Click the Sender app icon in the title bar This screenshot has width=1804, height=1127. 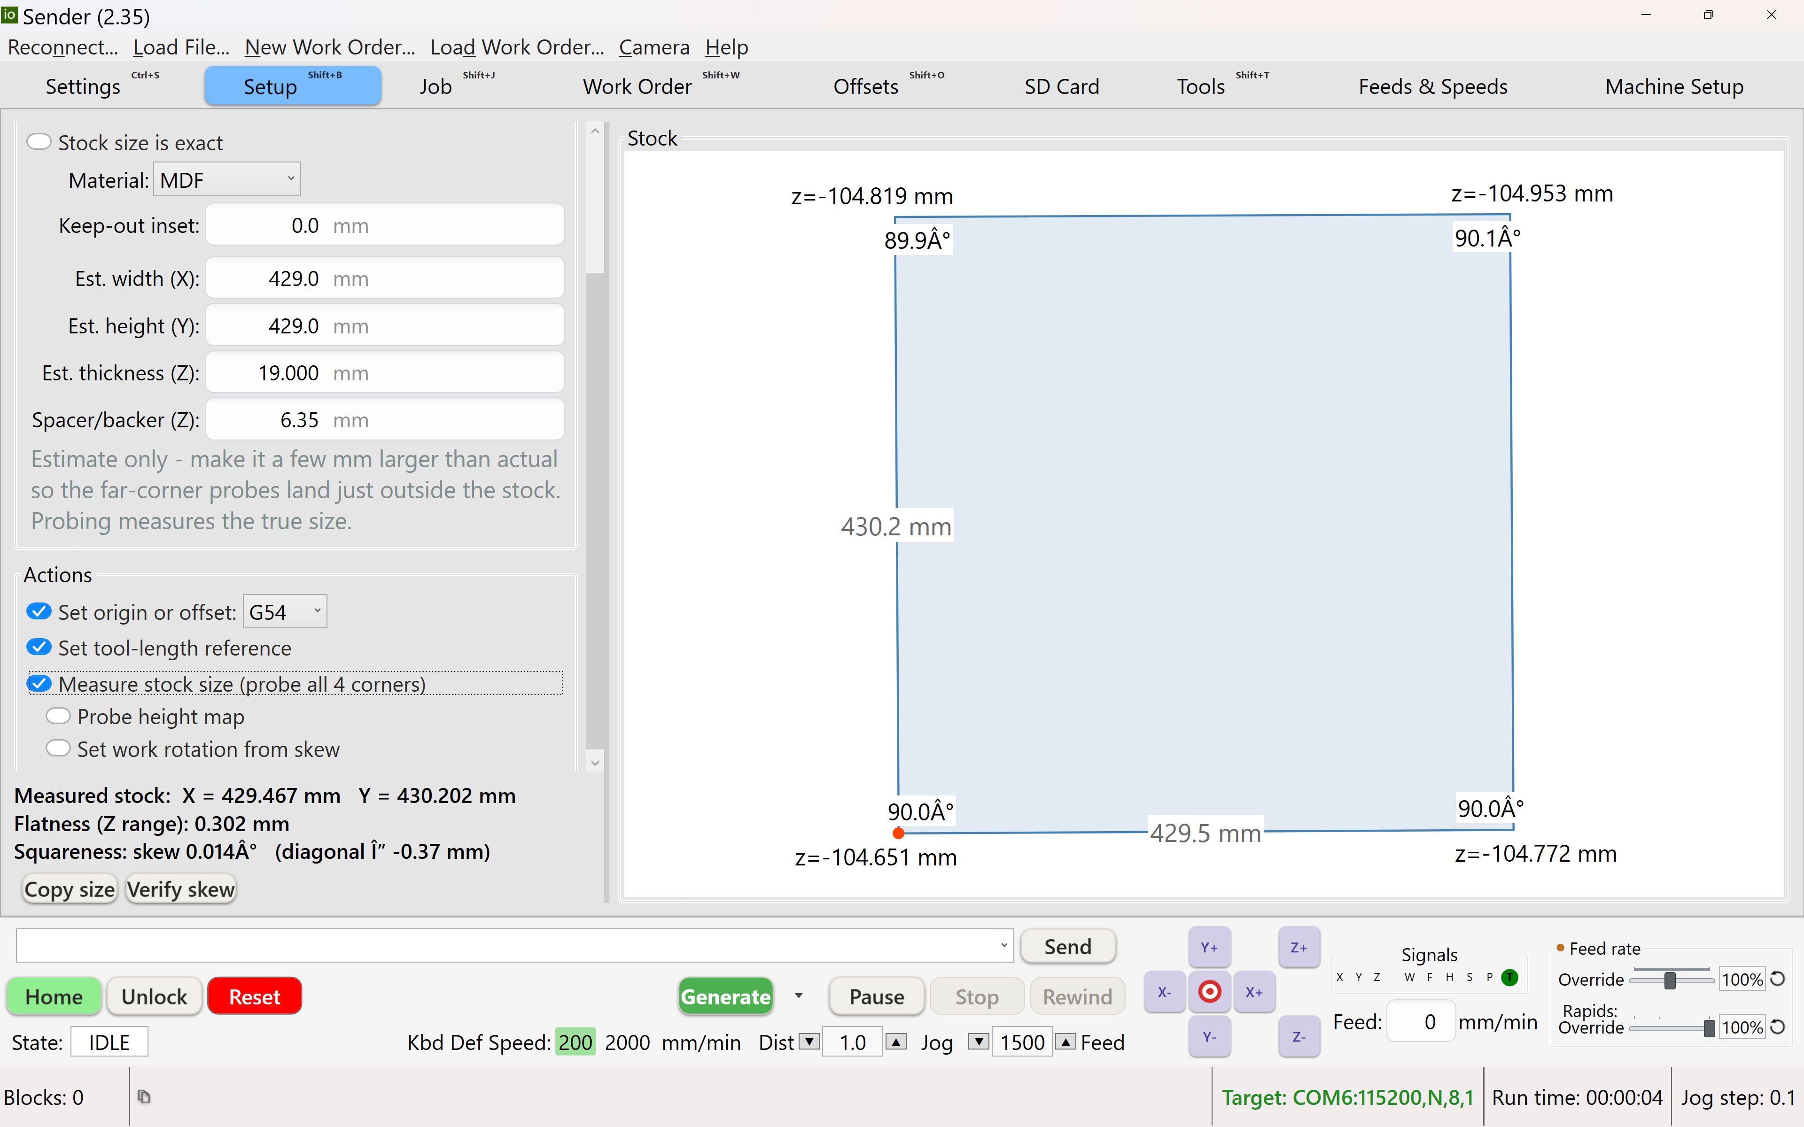(x=10, y=15)
